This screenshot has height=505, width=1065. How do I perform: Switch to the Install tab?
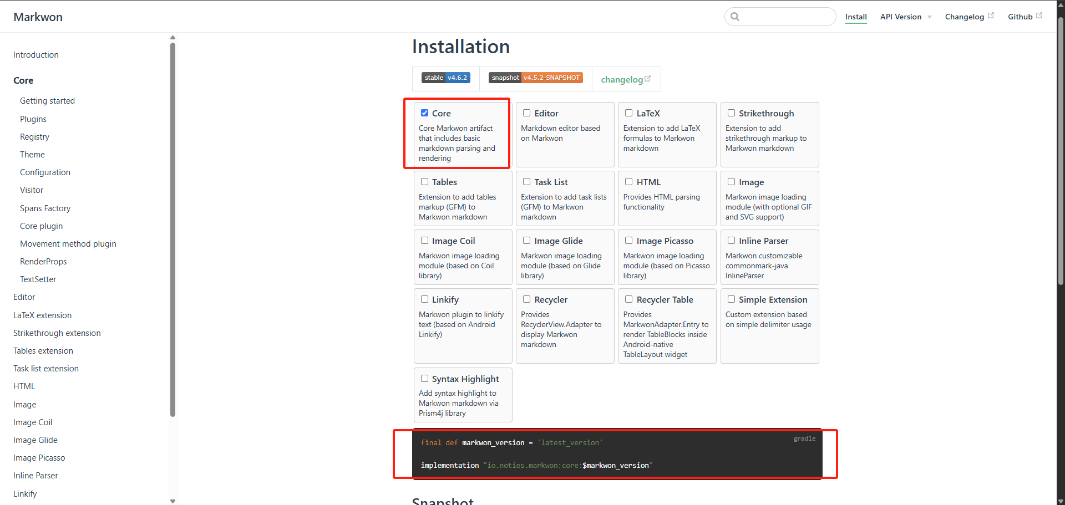point(856,17)
